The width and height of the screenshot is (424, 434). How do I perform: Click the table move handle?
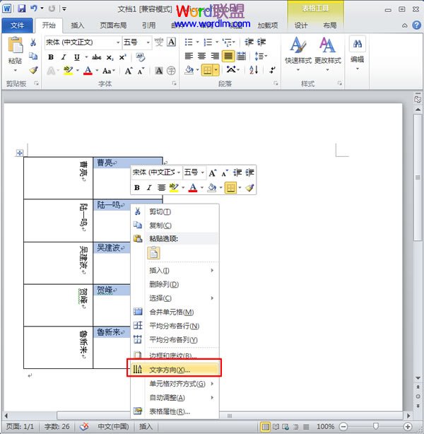(19, 153)
